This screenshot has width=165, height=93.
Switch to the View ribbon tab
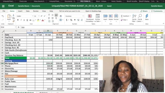(x=44, y=11)
